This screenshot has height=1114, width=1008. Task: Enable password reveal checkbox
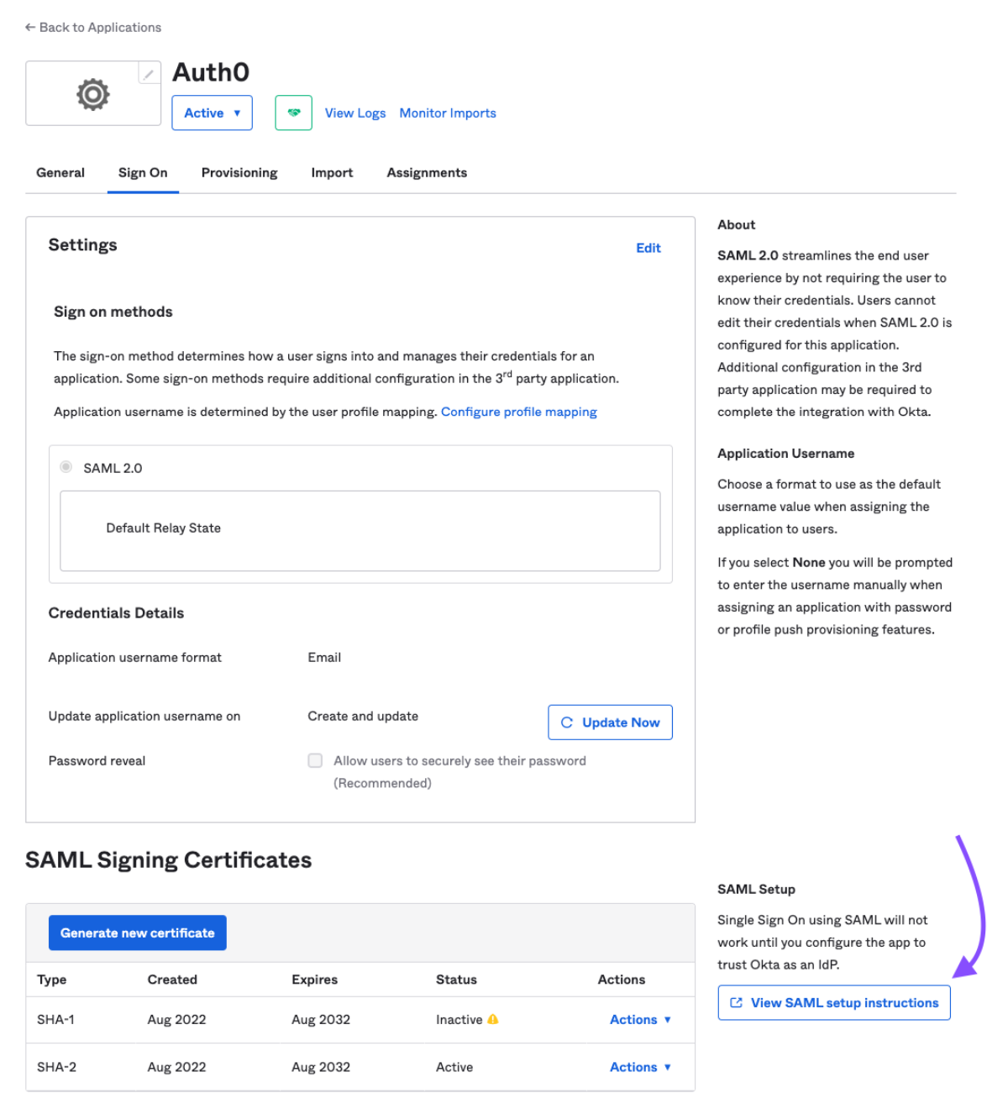316,760
